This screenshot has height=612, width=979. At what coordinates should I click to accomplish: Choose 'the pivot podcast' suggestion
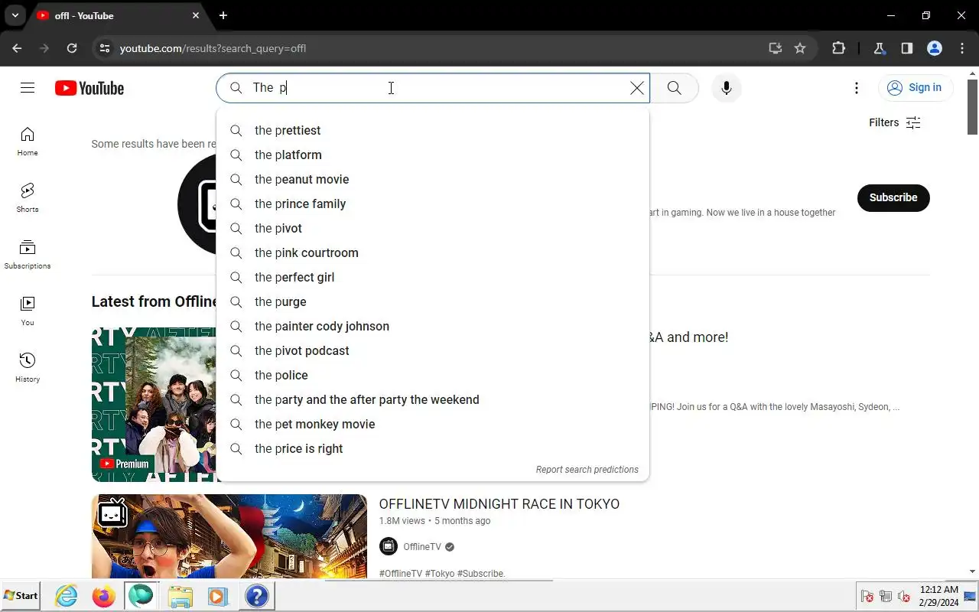pyautogui.click(x=433, y=350)
